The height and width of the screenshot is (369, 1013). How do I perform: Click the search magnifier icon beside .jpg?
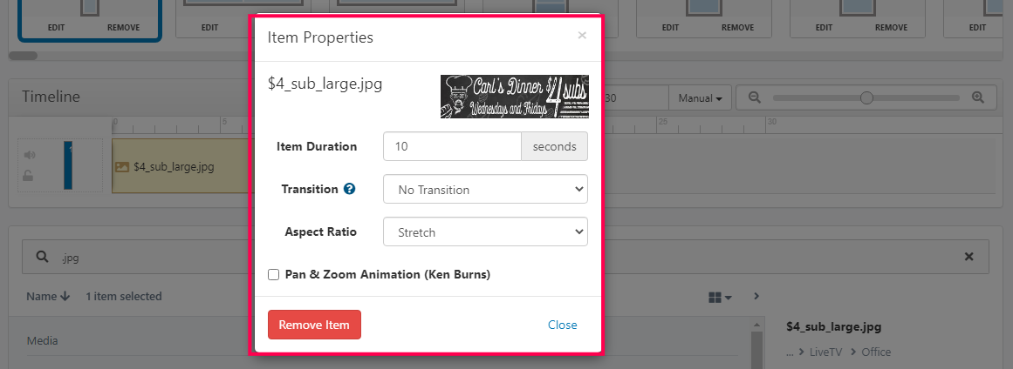coord(41,257)
